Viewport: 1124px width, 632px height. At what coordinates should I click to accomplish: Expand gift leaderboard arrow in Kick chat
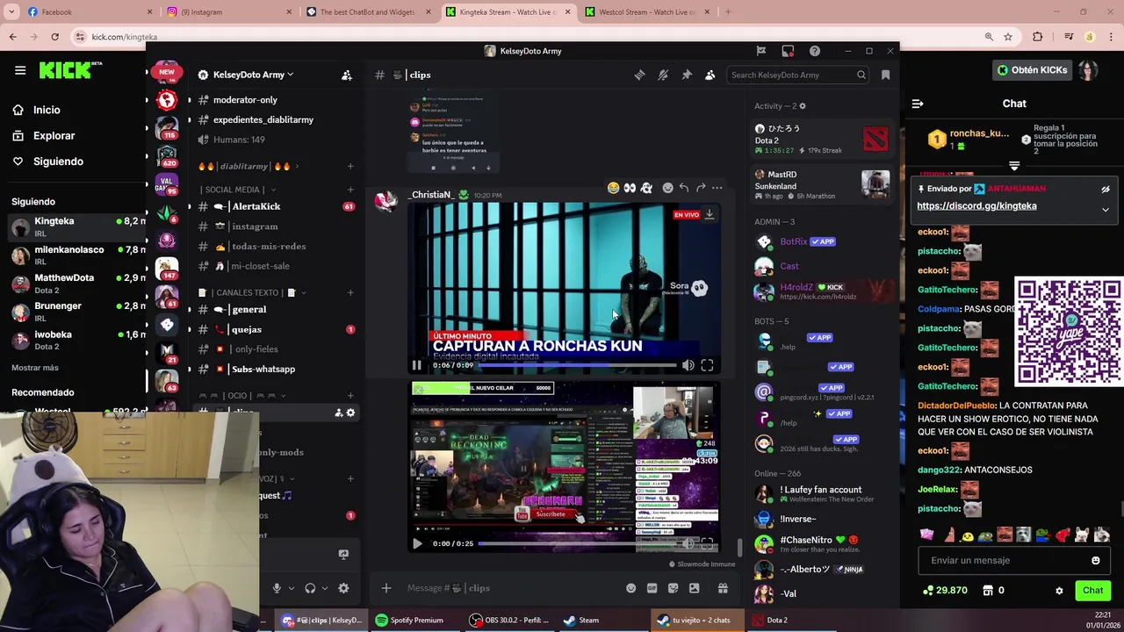pyautogui.click(x=1014, y=166)
